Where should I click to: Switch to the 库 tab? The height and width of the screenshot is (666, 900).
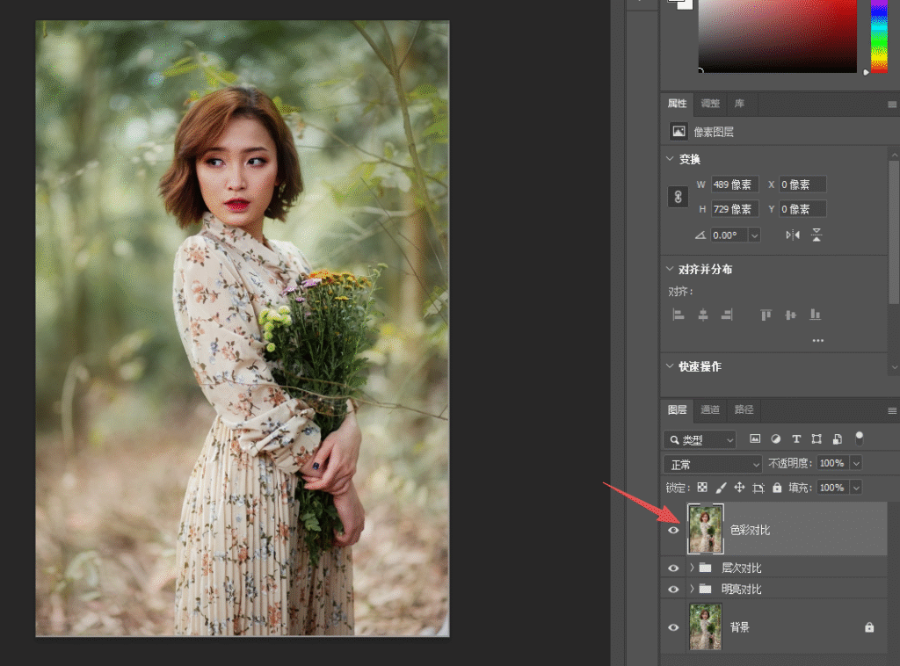(x=740, y=104)
